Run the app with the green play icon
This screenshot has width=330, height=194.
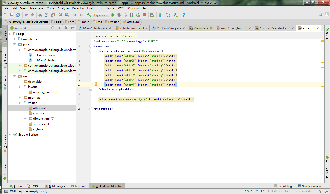point(113,15)
